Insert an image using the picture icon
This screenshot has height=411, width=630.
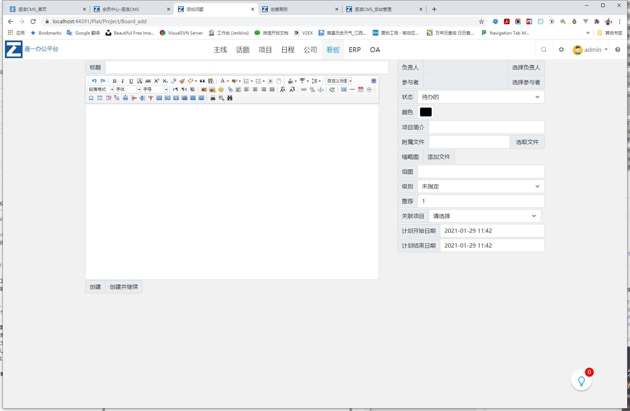tap(203, 90)
